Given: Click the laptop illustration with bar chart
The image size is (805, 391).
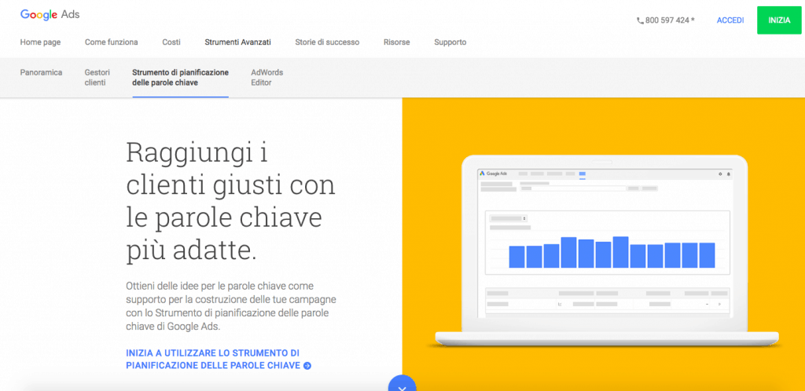Looking at the screenshot, I should click(607, 251).
